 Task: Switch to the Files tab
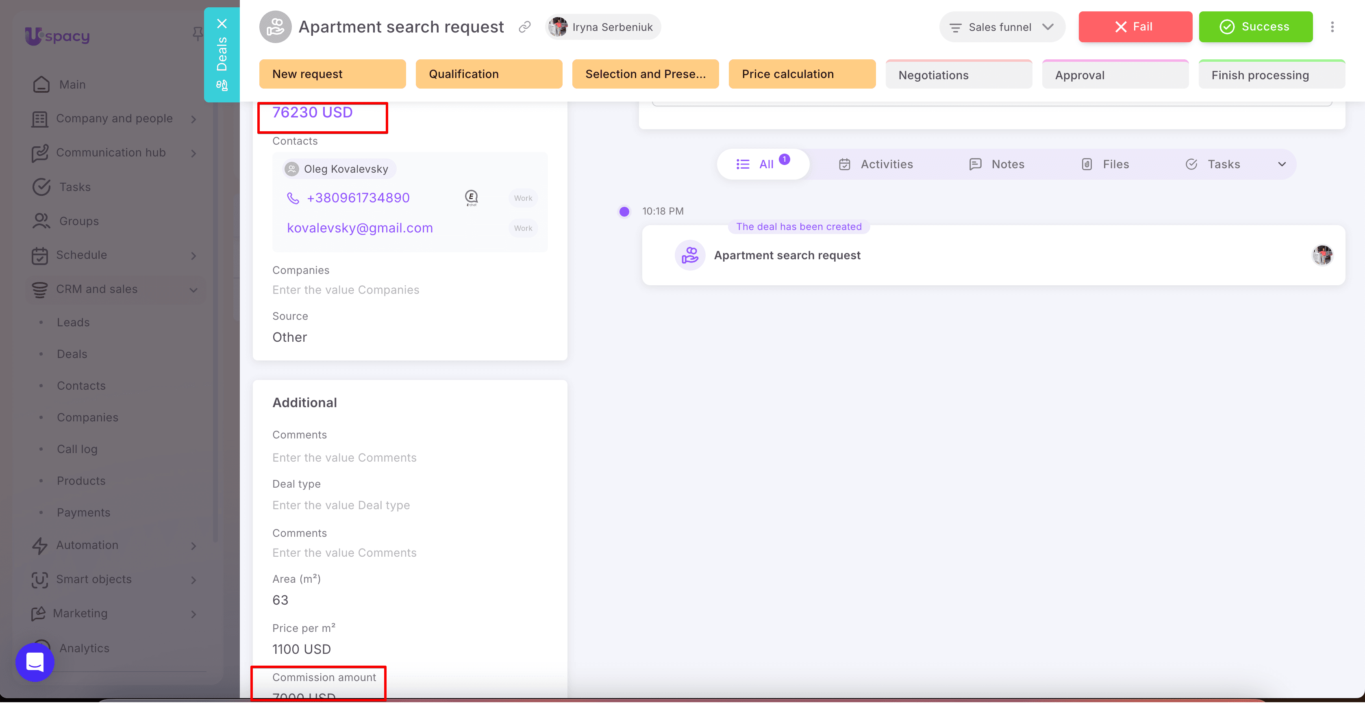[x=1104, y=164]
